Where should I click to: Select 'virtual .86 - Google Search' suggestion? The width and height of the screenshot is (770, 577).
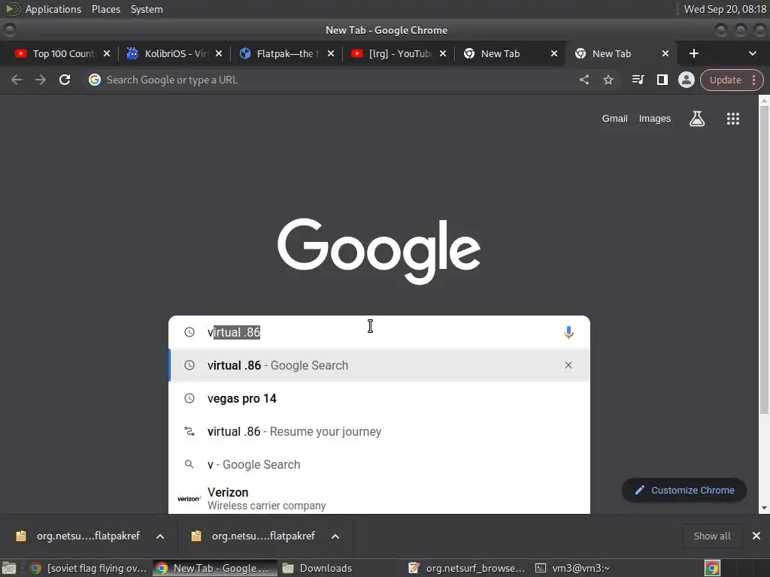379,365
